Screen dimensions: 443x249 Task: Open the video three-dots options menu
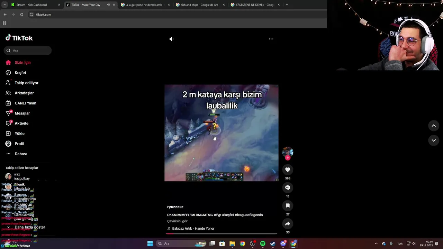click(x=271, y=39)
